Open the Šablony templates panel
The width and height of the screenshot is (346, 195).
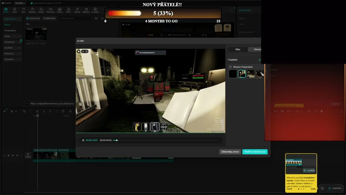click(86, 10)
